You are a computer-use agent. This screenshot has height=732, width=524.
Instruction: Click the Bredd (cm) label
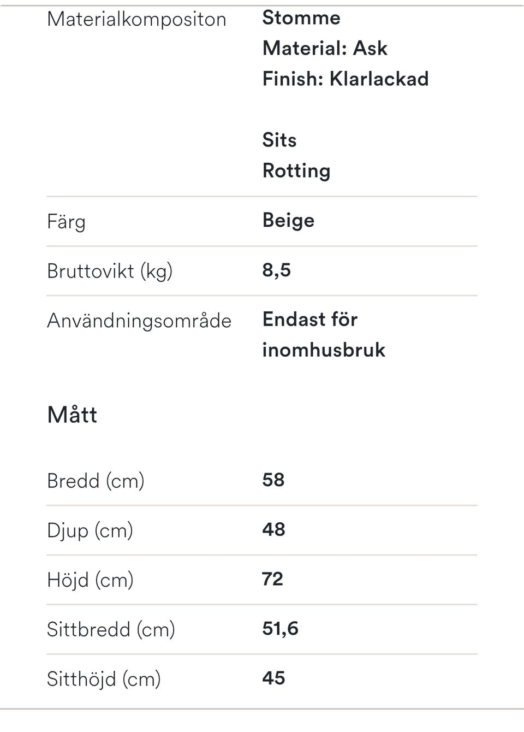[x=96, y=481]
